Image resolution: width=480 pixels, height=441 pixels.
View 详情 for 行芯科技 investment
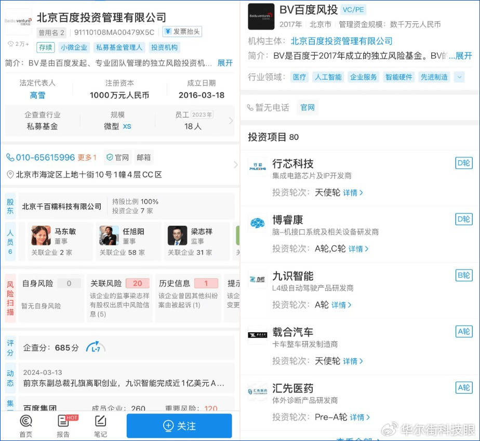(x=353, y=193)
